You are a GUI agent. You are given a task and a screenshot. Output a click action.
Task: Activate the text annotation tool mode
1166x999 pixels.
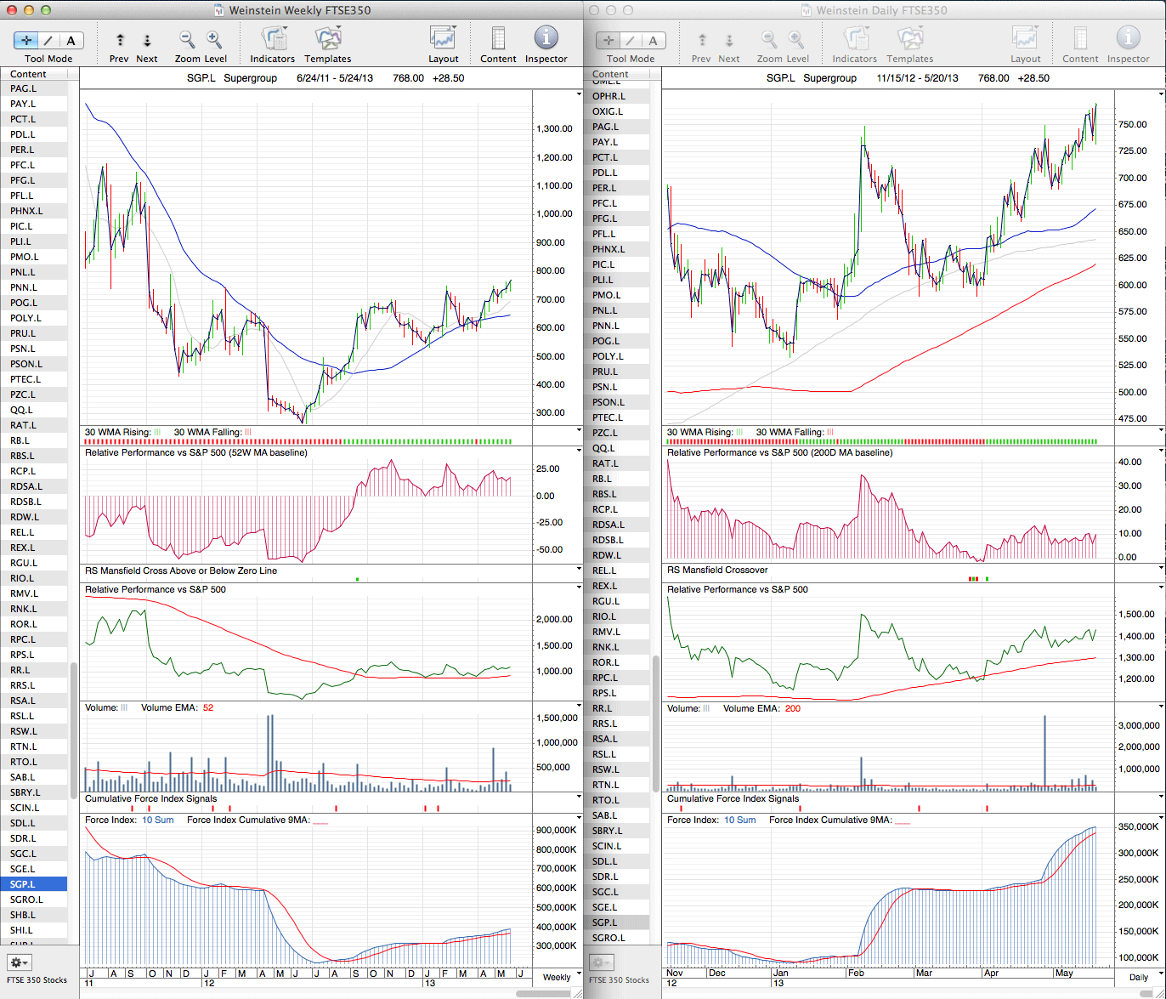(x=71, y=40)
